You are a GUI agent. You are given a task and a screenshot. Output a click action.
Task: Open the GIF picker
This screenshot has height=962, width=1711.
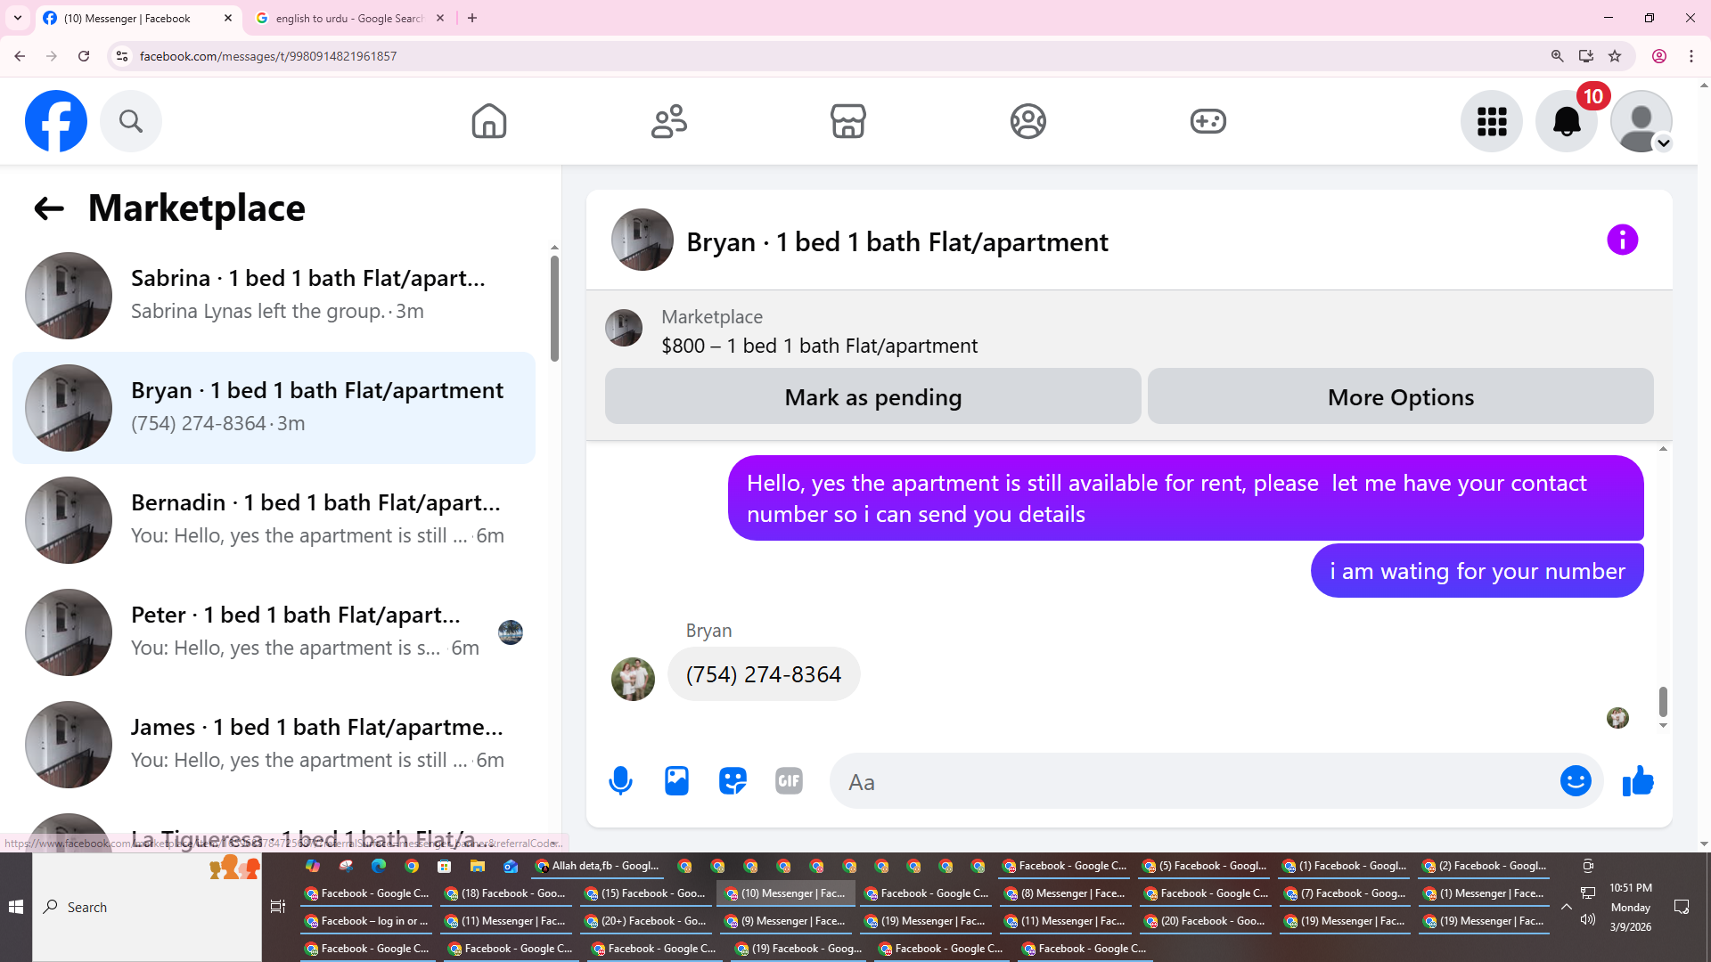pyautogui.click(x=789, y=781)
